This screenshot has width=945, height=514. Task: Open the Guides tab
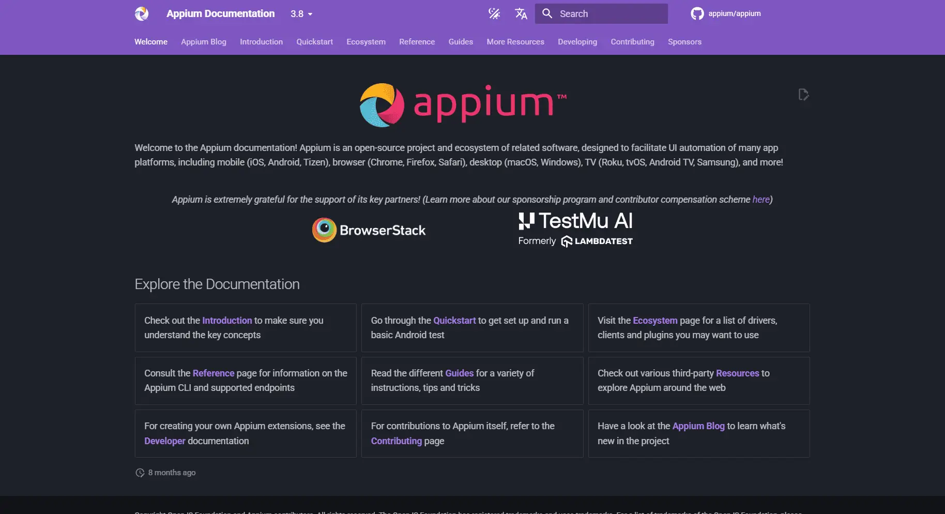click(461, 42)
